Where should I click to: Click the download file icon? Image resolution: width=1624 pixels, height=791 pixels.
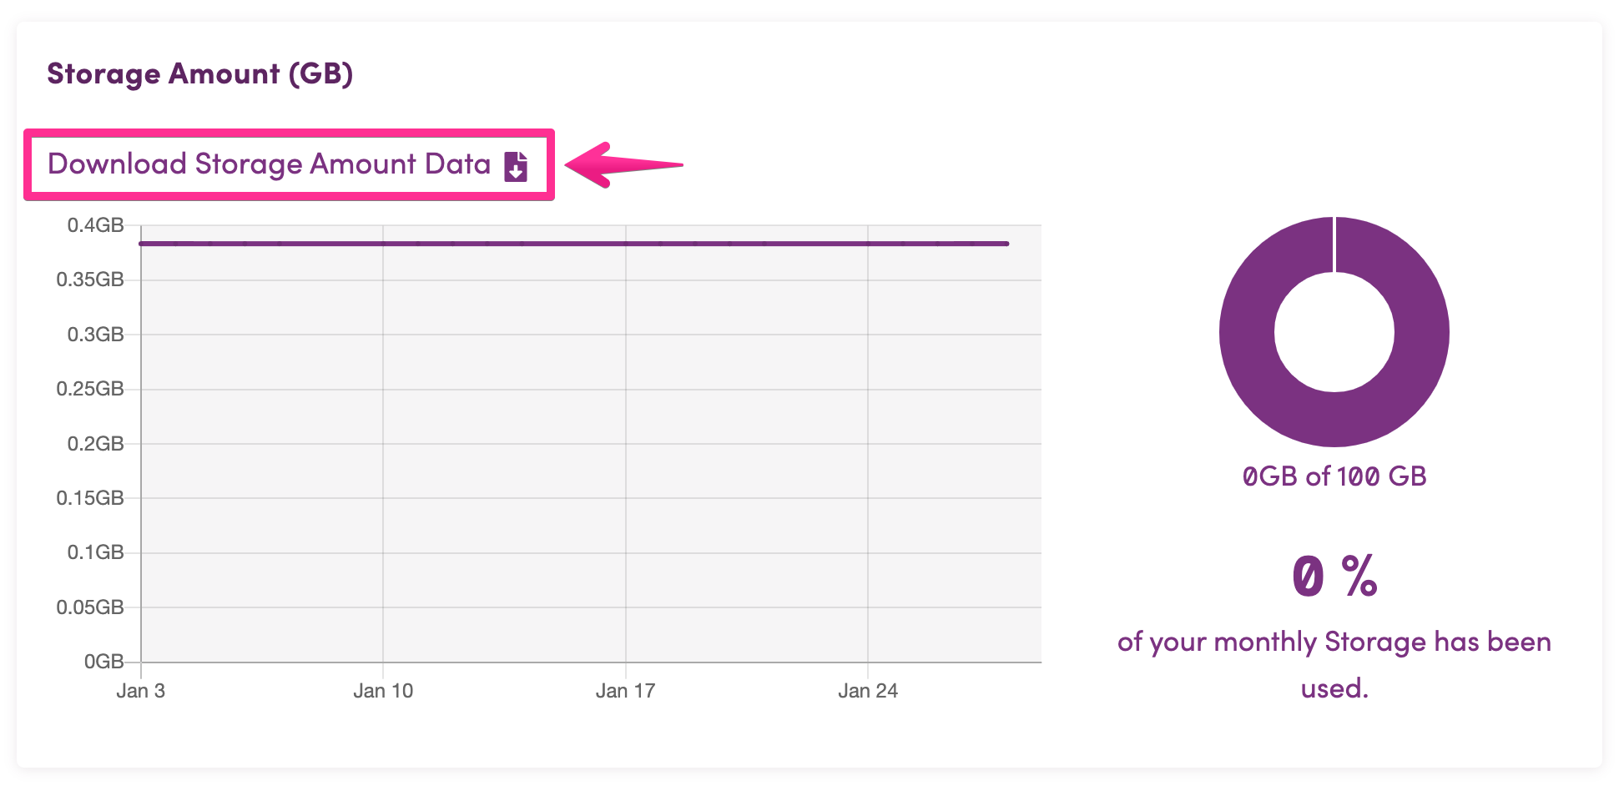click(517, 166)
